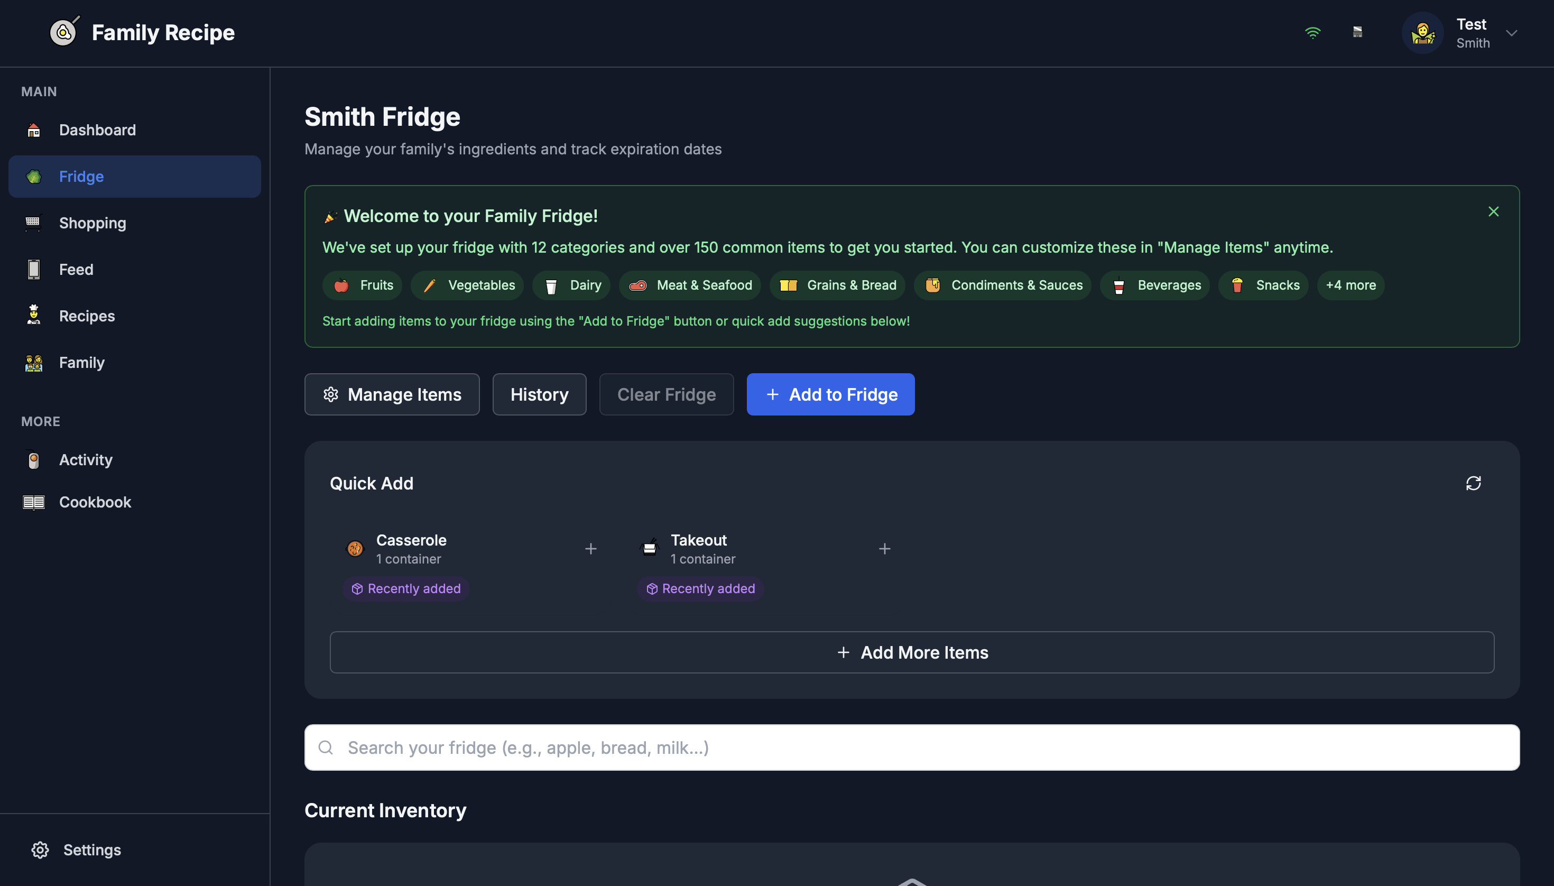Add Takeout with the plus icon
Screen dimensions: 1554x886
884,549
